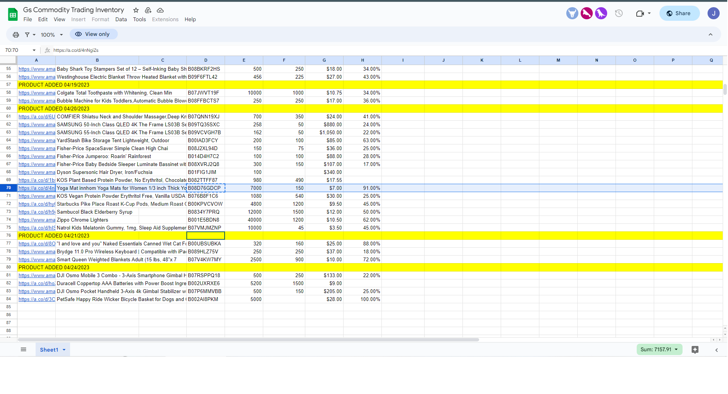Click the Google Sheets home logo
The height and width of the screenshot is (394, 728).
point(13,15)
